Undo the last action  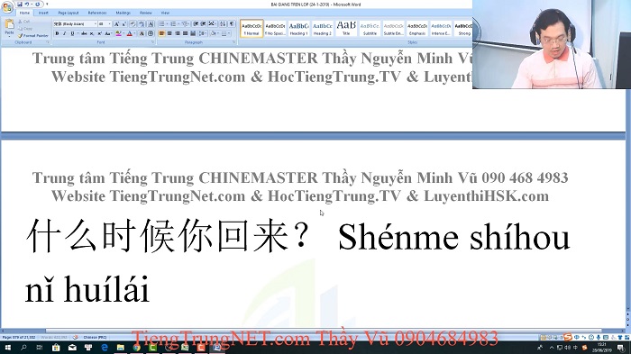[27, 4]
